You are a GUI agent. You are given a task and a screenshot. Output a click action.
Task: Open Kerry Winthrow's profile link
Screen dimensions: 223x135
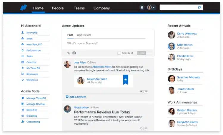pyautogui.click(x=187, y=34)
